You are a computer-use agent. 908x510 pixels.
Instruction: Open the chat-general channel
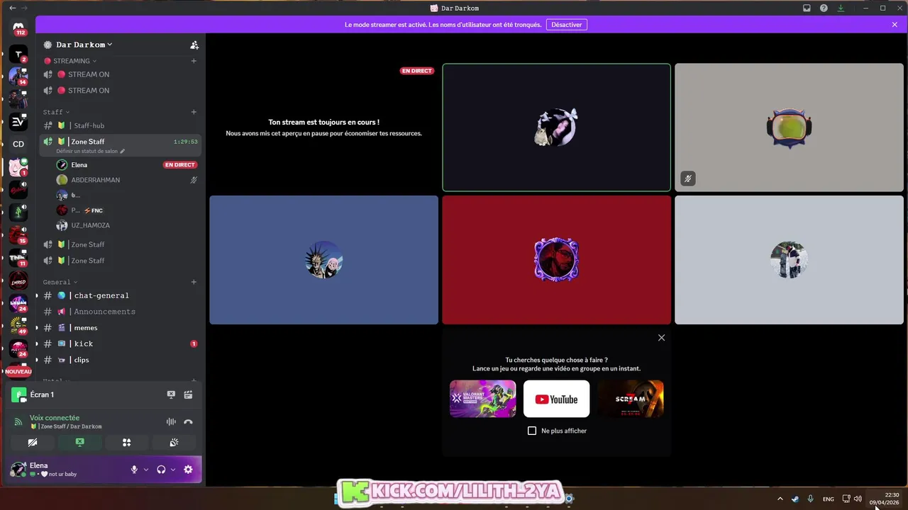[121, 295]
